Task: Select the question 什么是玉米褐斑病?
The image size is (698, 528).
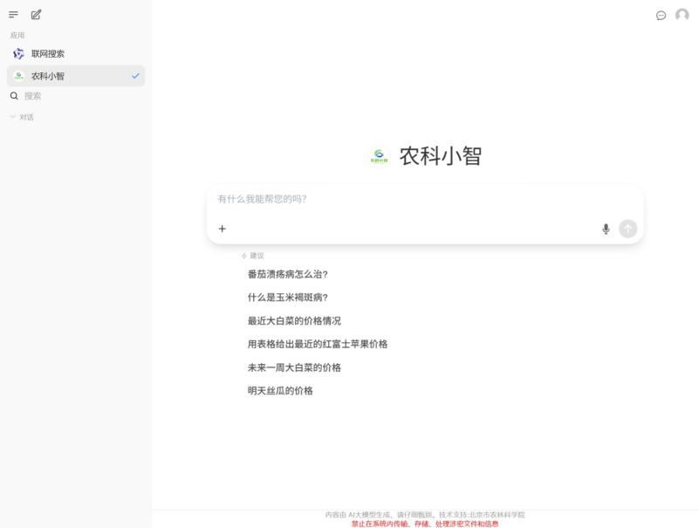Action: click(x=288, y=297)
